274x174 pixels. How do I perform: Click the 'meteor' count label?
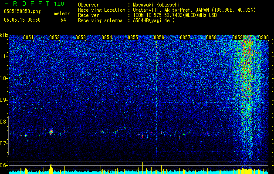pos(62,13)
